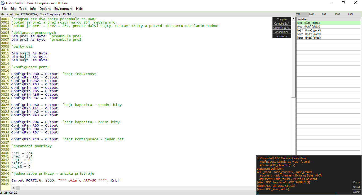The image size is (362, 195).
Task: Click the horizontal scrollbar left arrow
Action: tap(14, 188)
